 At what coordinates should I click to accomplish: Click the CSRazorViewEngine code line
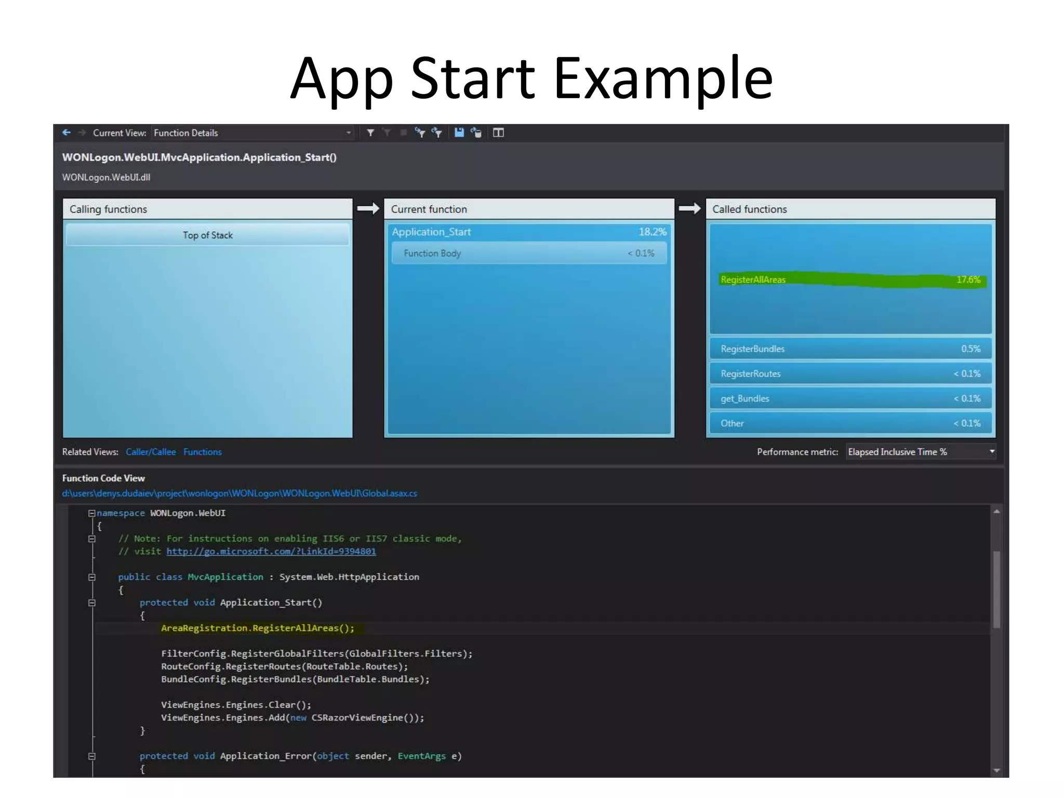(x=292, y=717)
